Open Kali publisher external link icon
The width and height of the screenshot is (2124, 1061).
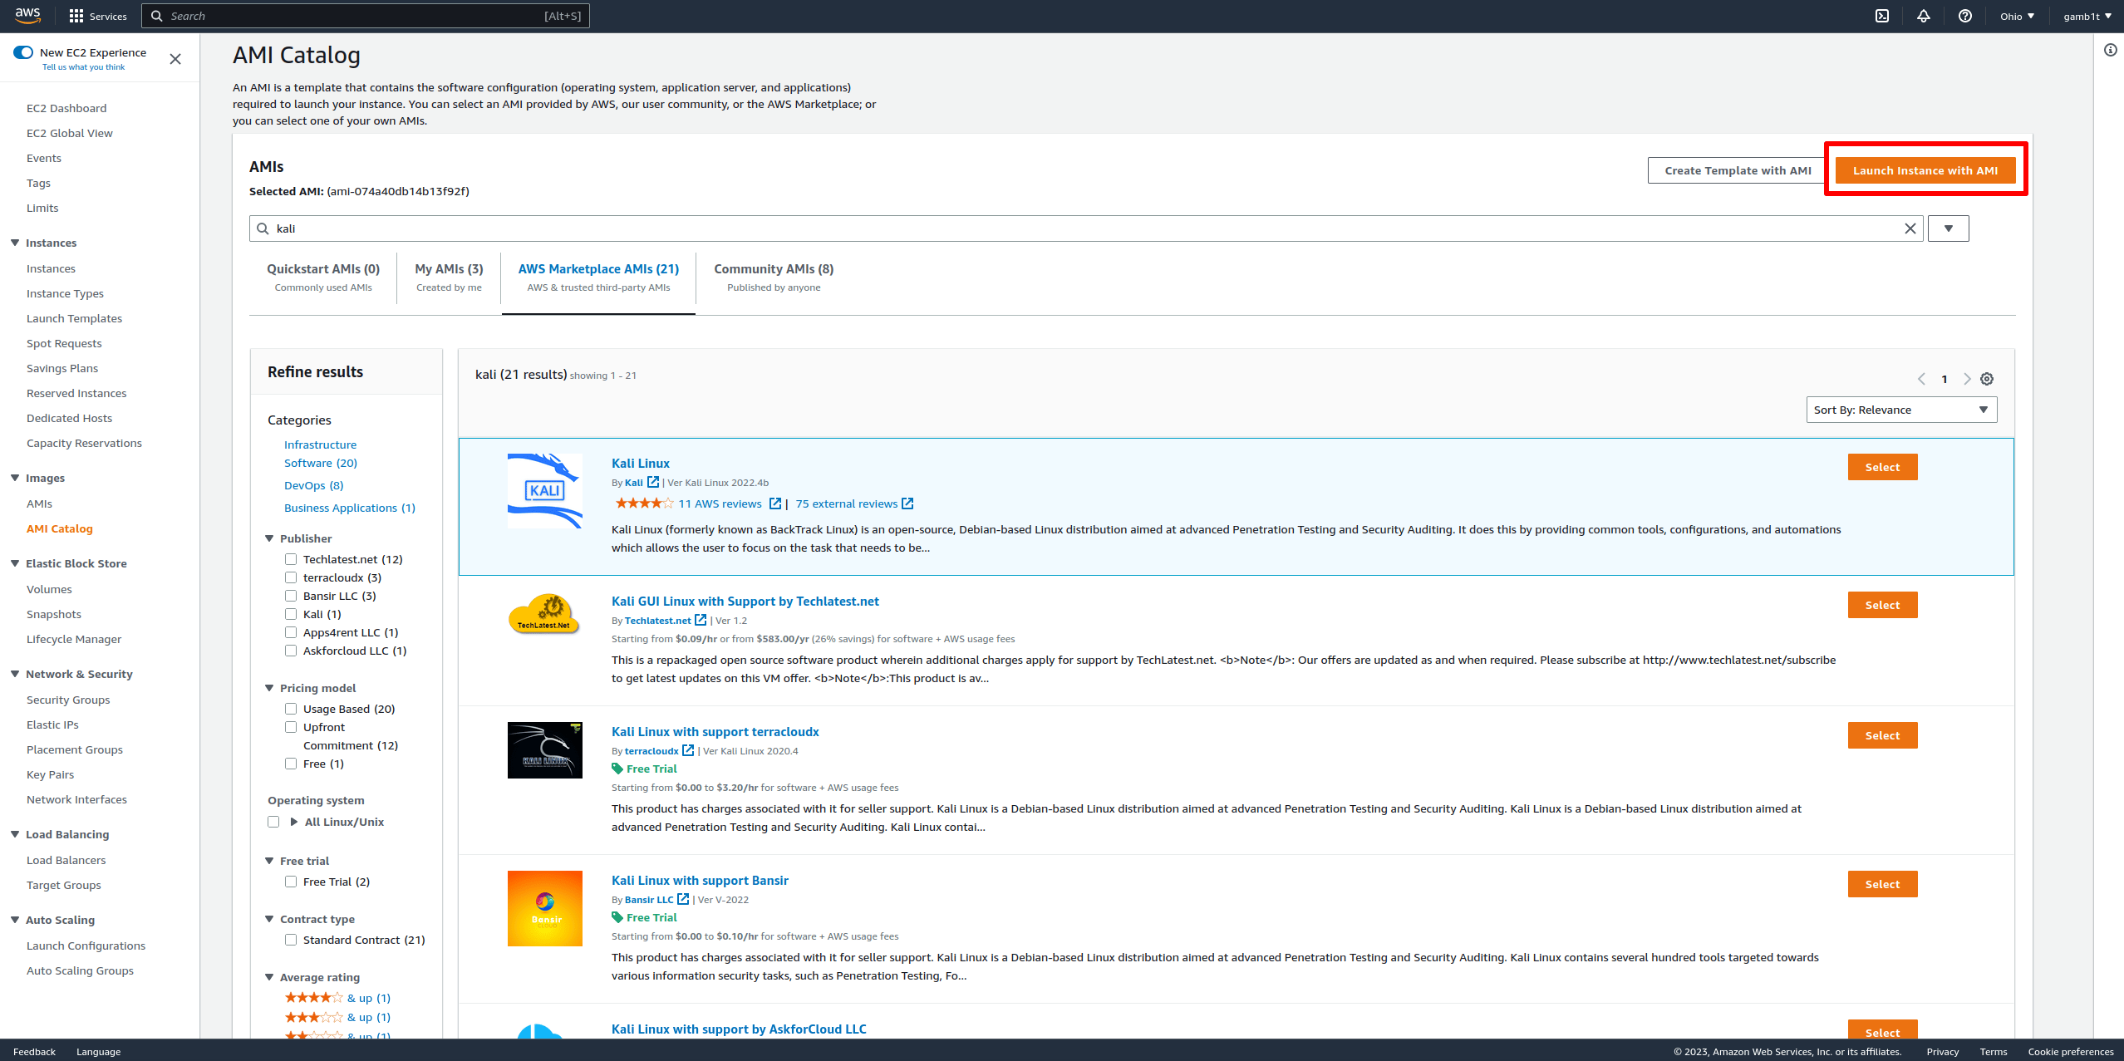(653, 482)
